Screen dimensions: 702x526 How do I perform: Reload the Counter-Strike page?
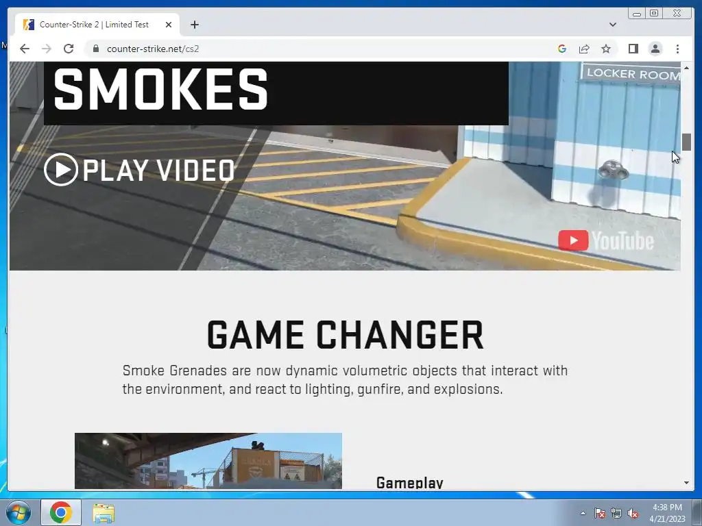pyautogui.click(x=69, y=49)
